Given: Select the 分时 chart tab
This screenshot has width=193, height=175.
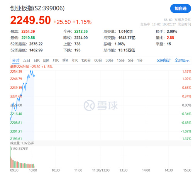Looking at the screenshot, I should (16, 60).
